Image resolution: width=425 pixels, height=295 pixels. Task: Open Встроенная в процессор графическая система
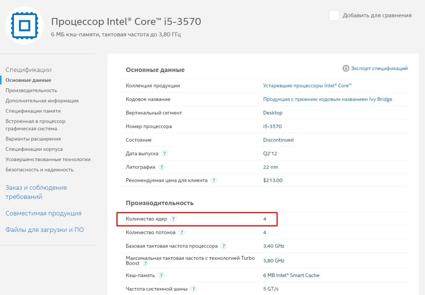point(35,125)
